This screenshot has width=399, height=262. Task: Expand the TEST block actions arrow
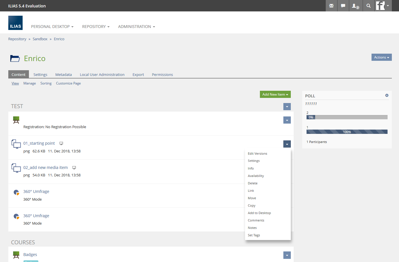pos(287,107)
